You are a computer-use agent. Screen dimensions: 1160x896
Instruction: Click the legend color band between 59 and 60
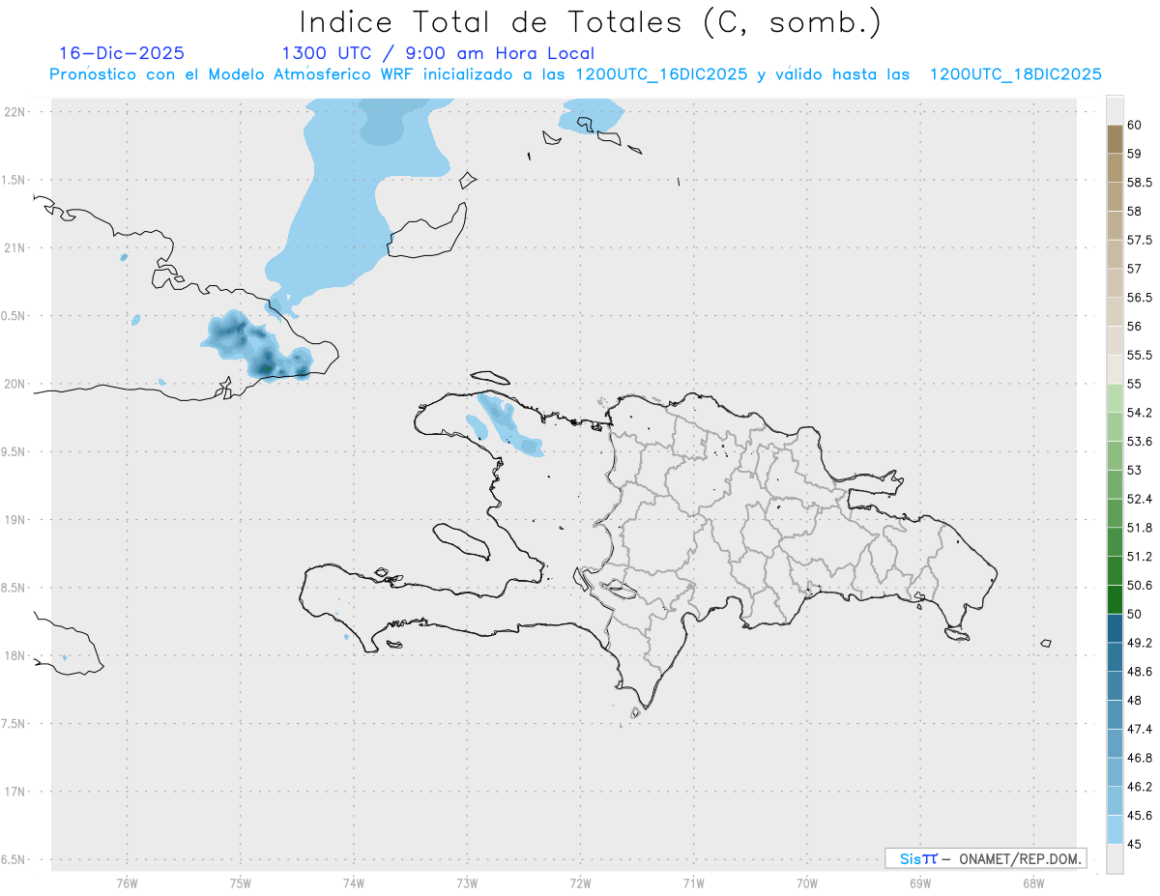point(1115,139)
